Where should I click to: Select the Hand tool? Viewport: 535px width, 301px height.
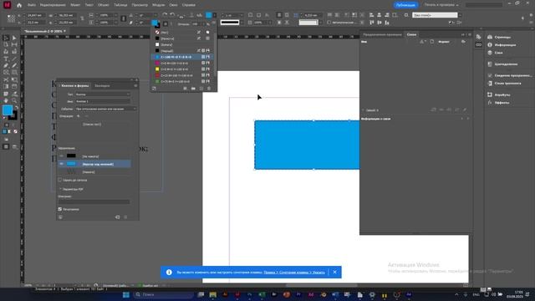[x=6, y=100]
